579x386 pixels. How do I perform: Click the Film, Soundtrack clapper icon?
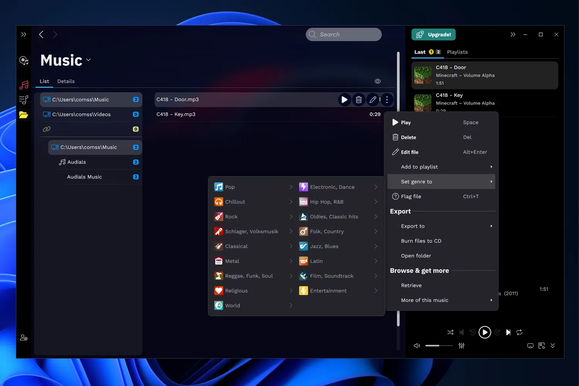303,276
